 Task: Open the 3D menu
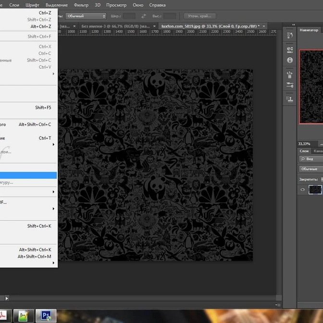click(x=98, y=5)
